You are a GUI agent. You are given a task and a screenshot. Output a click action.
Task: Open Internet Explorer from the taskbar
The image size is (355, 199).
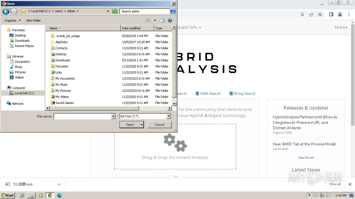pos(22,195)
